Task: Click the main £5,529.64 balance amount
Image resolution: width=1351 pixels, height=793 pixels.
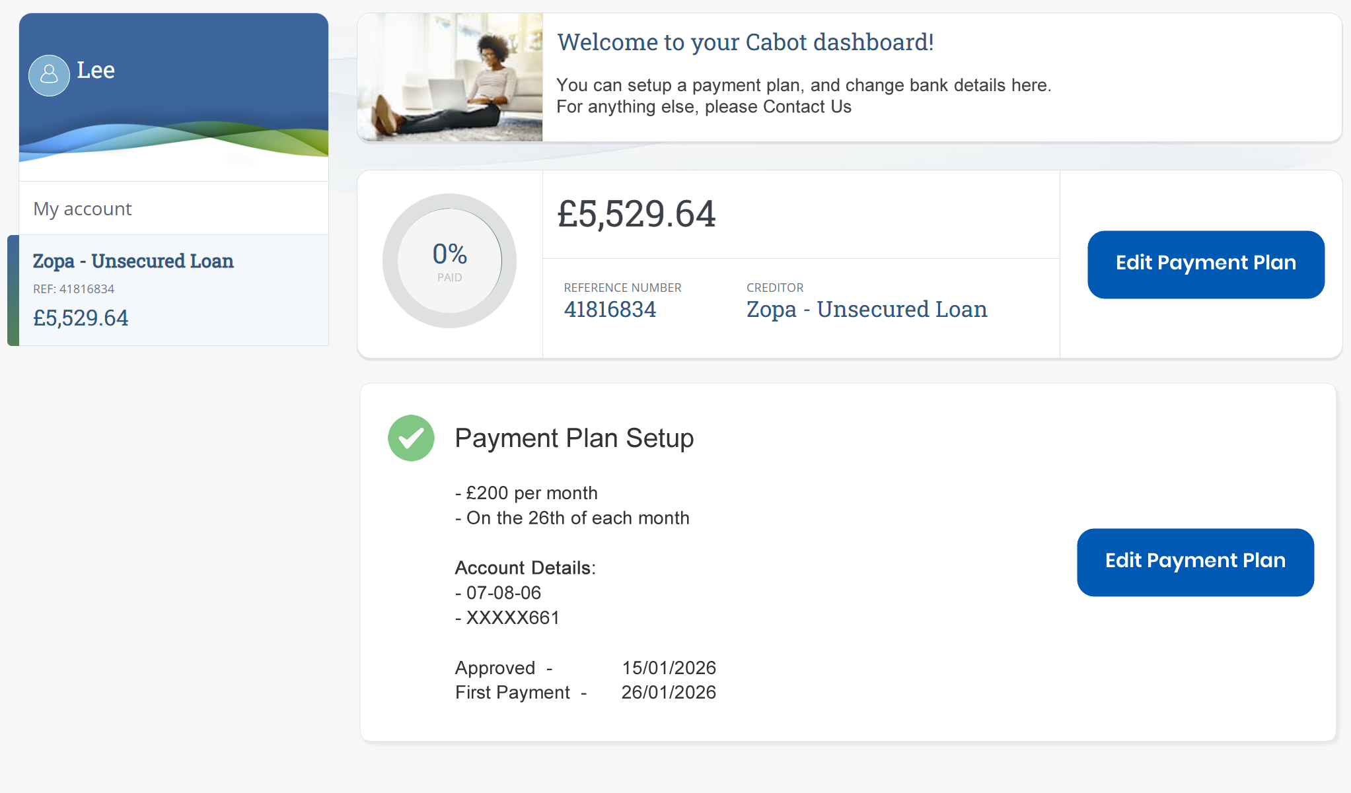Action: (636, 214)
